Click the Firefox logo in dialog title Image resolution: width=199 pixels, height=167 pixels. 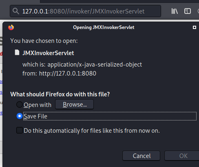(x=11, y=27)
